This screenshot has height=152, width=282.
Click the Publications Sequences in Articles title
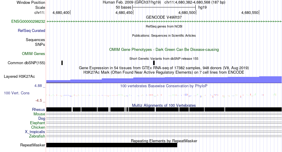[x=164, y=35]
